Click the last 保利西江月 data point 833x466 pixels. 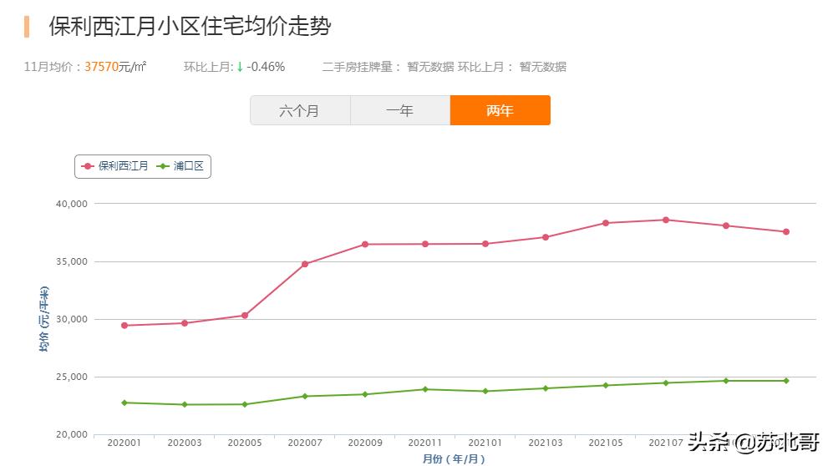tap(786, 231)
